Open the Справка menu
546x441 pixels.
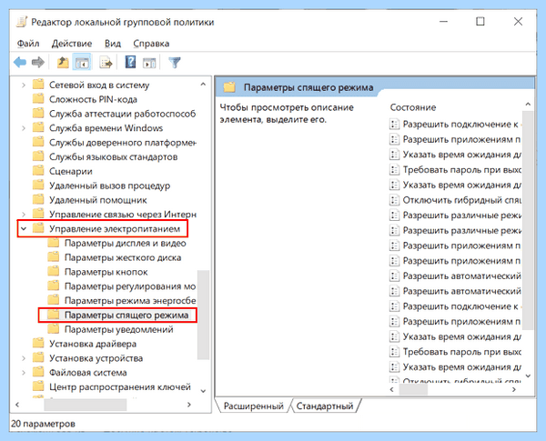(x=151, y=44)
